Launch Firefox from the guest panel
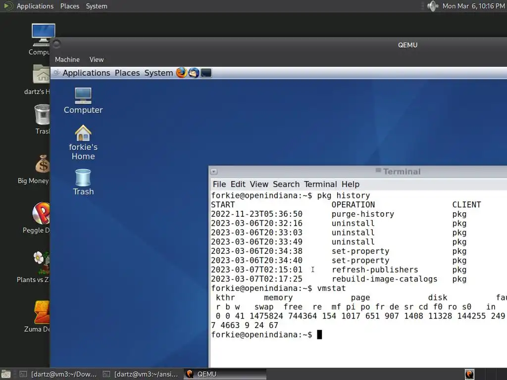Image resolution: width=507 pixels, height=380 pixels. [x=181, y=73]
